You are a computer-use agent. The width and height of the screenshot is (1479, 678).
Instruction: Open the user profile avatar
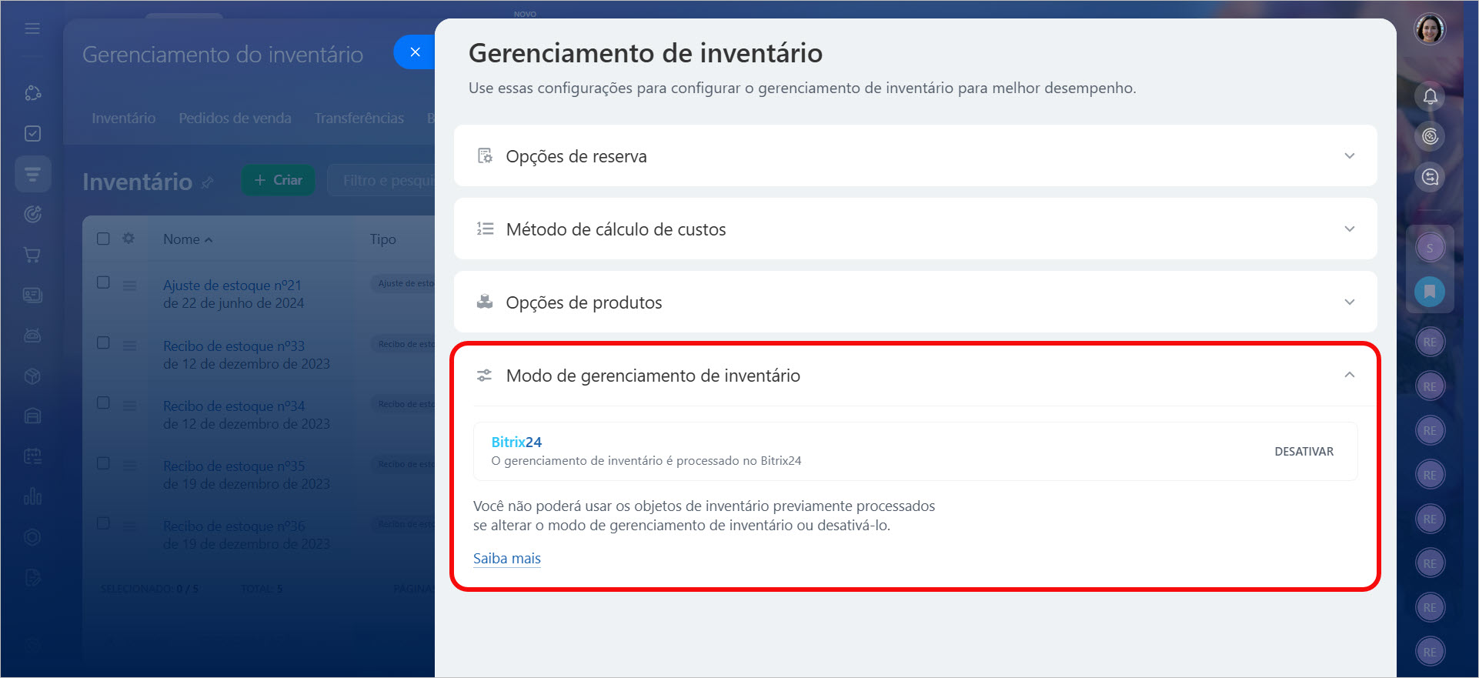tap(1430, 30)
